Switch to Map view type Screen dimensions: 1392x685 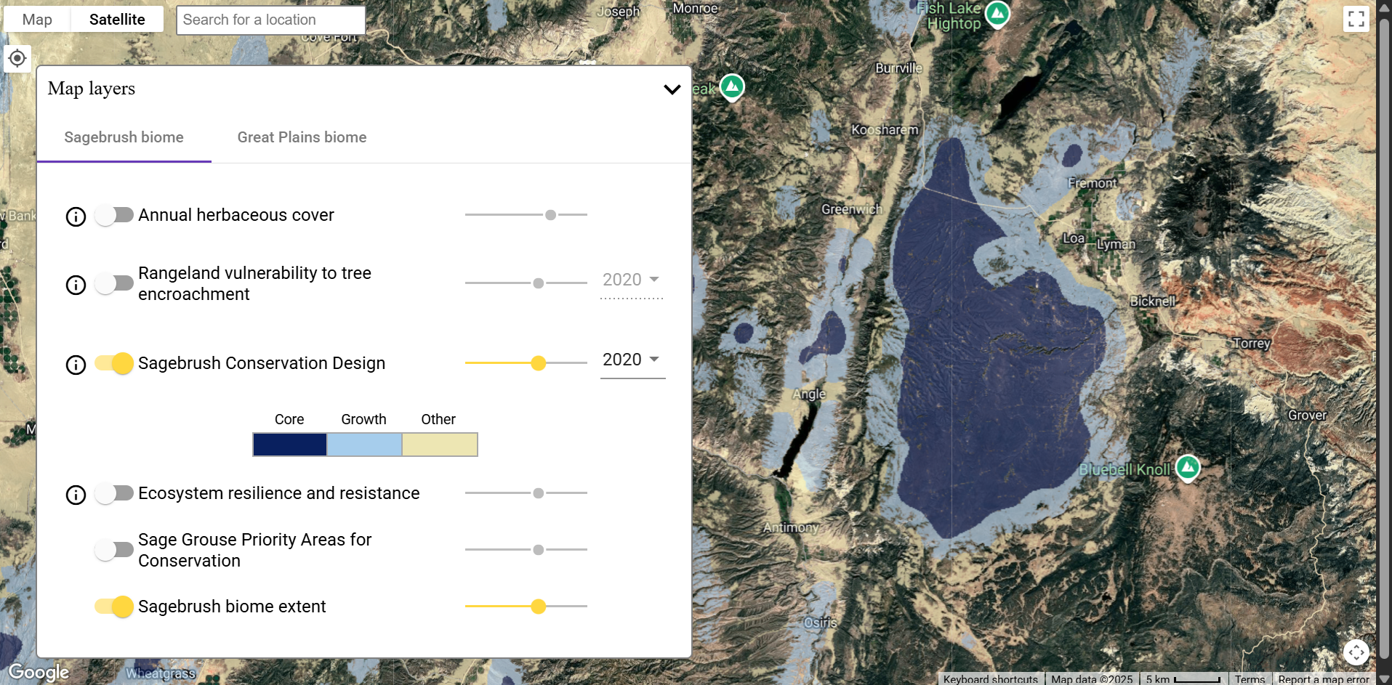[37, 20]
